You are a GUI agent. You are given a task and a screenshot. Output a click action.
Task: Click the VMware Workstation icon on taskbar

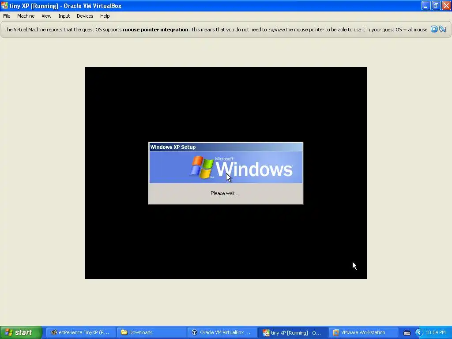point(336,332)
